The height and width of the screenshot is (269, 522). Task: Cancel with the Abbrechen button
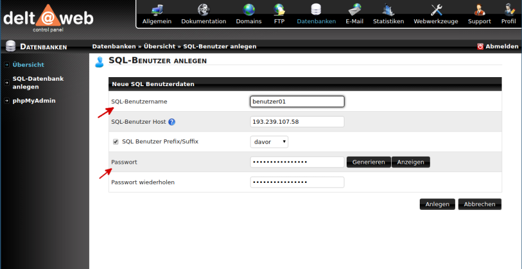480,204
